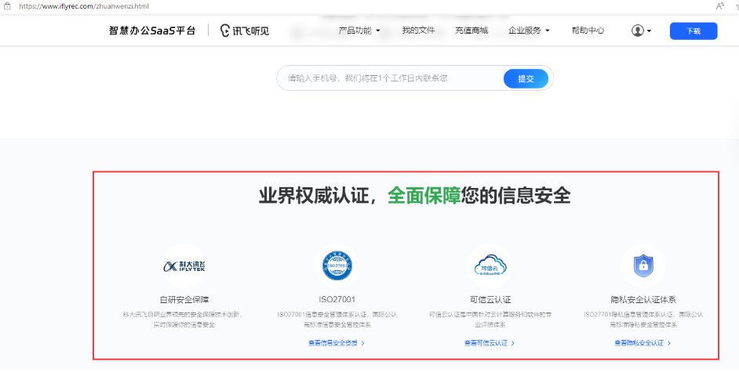Open 查看隐私安全认证 link
The height and width of the screenshot is (372, 739).
pyautogui.click(x=643, y=343)
